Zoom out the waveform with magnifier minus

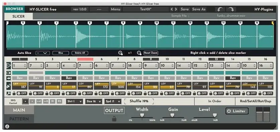pyautogui.click(x=139, y=53)
